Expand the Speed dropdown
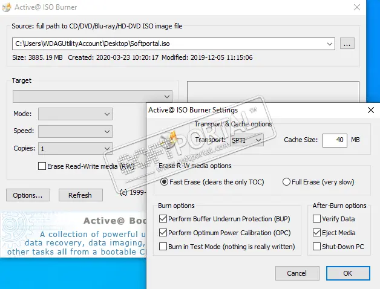This screenshot has height=289, width=380. point(106,131)
